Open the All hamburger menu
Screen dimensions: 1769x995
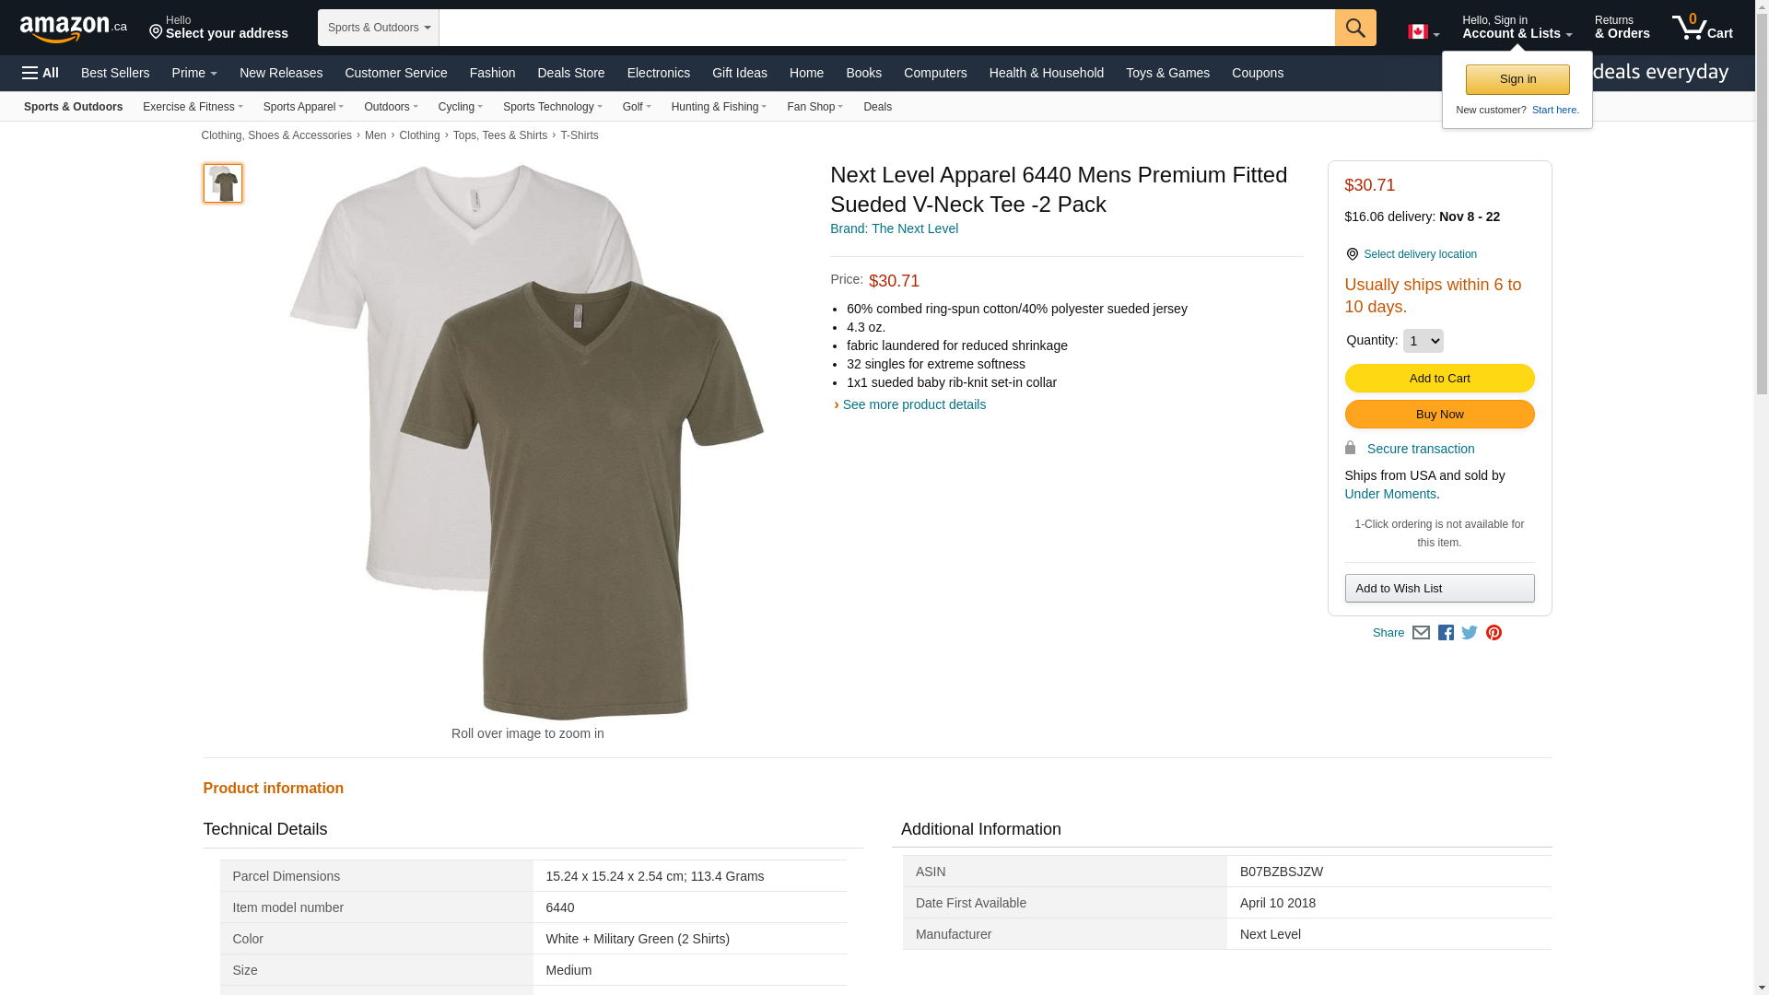[x=41, y=73]
